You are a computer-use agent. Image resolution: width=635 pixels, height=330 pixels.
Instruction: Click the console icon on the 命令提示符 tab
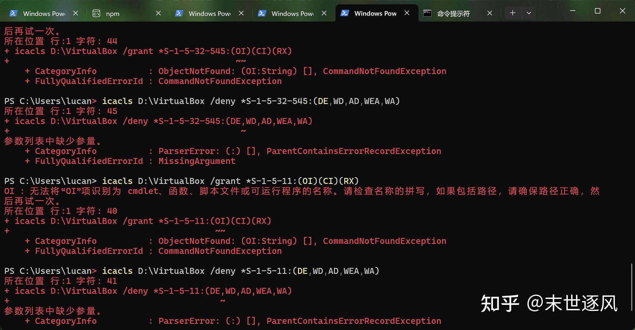pyautogui.click(x=427, y=13)
